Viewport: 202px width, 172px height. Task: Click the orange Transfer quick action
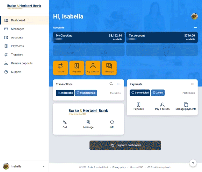click(x=60, y=68)
